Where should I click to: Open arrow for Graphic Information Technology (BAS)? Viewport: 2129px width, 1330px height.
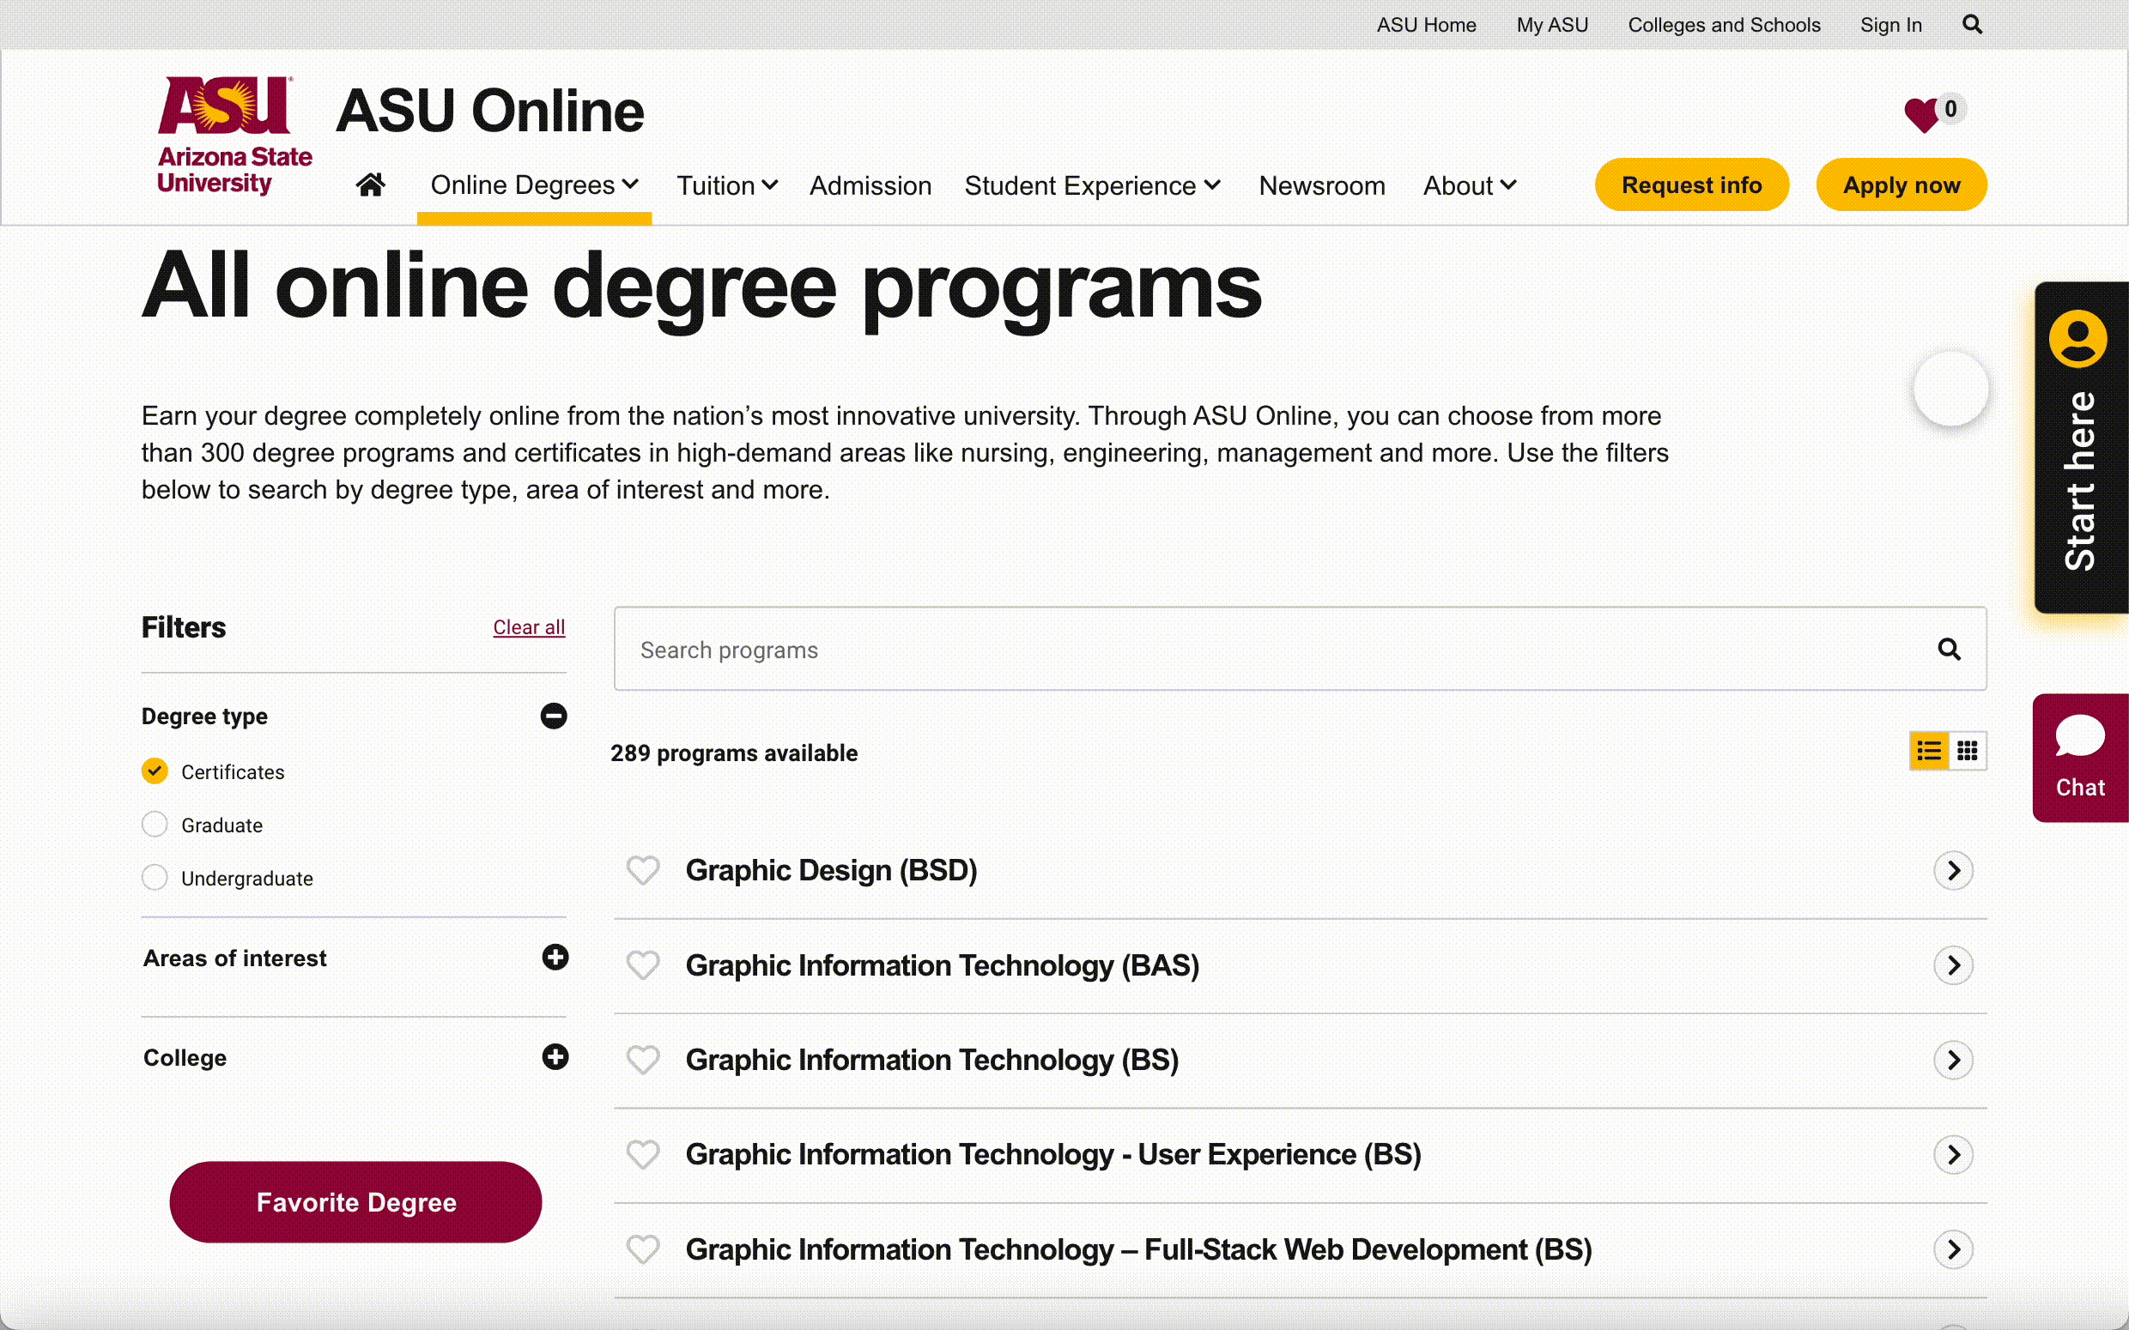coord(1953,966)
